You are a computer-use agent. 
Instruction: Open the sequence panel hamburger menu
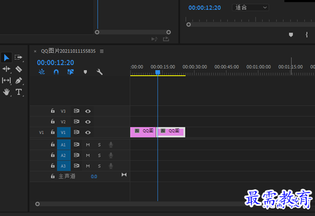click(x=102, y=51)
